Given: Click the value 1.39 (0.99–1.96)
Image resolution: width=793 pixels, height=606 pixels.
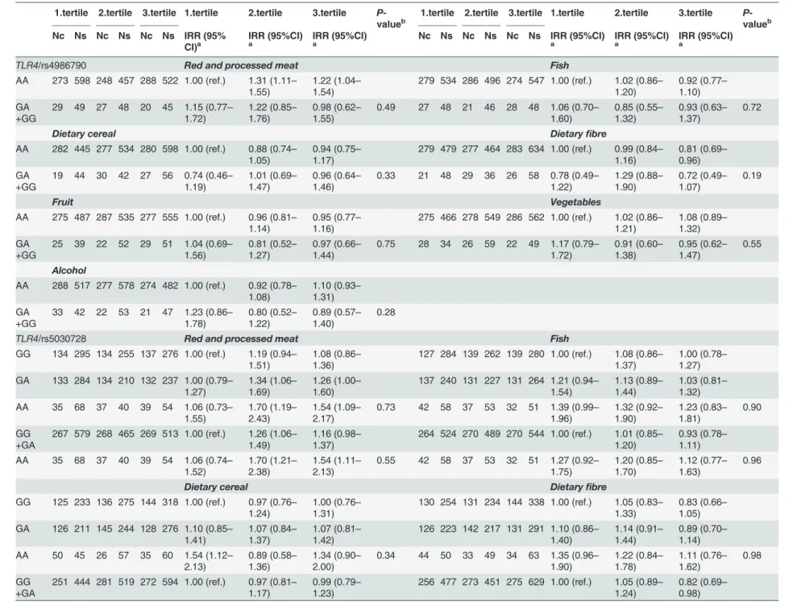Looking at the screenshot, I should pos(575,413).
